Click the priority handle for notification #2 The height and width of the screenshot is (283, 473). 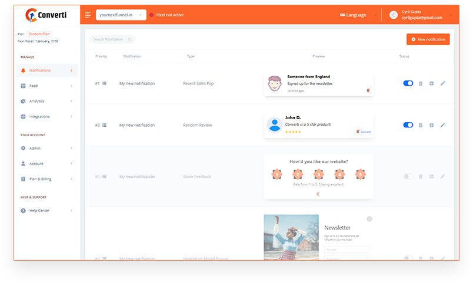[x=104, y=125]
